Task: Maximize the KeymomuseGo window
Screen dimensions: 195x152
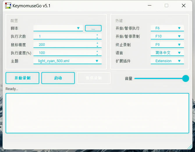Action: (166, 6)
